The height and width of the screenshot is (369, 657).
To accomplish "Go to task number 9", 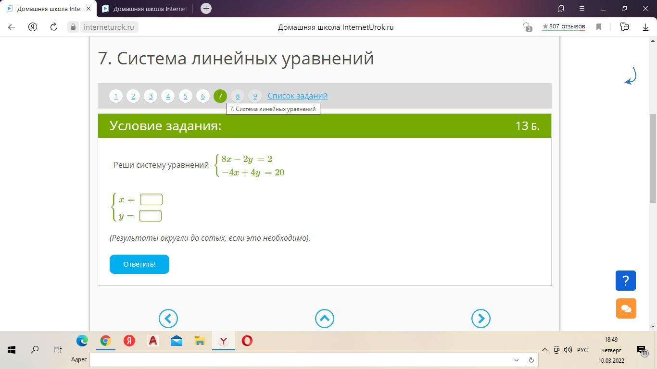I will tap(255, 96).
